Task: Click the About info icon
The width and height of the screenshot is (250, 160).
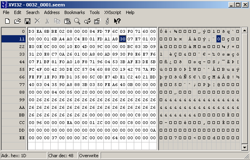Action: [x=107, y=21]
